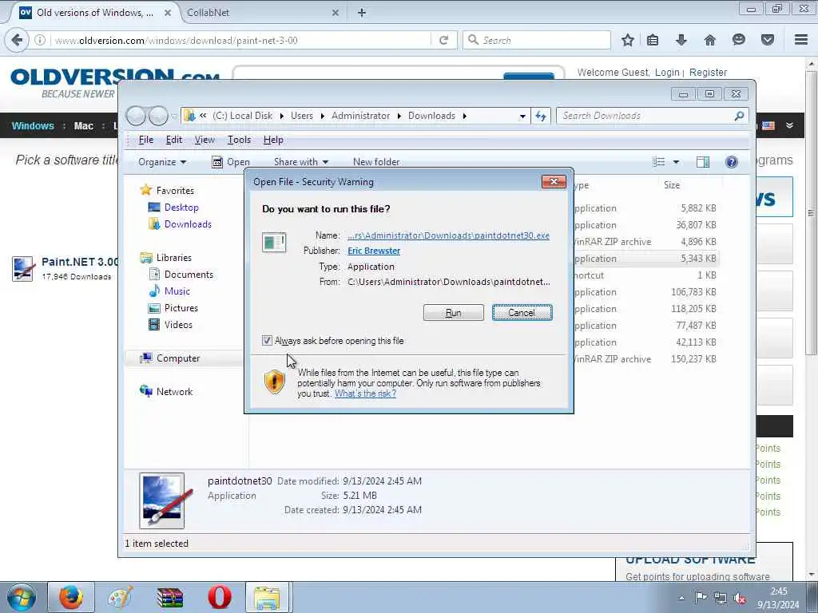
Task: Open the Pocket icon in Firefox toolbar
Action: [767, 40]
